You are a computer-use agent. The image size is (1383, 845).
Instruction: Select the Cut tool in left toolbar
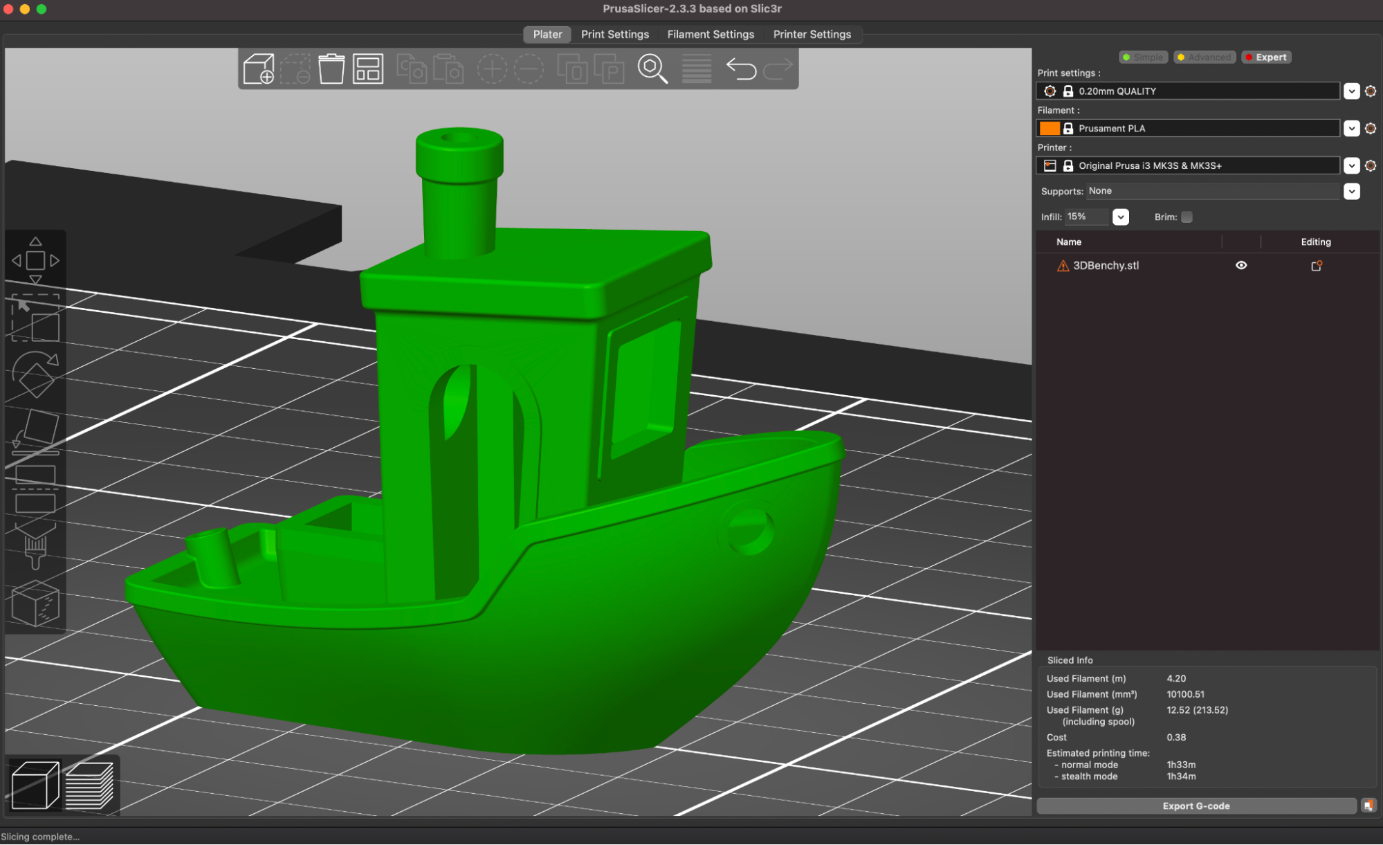pyautogui.click(x=35, y=489)
